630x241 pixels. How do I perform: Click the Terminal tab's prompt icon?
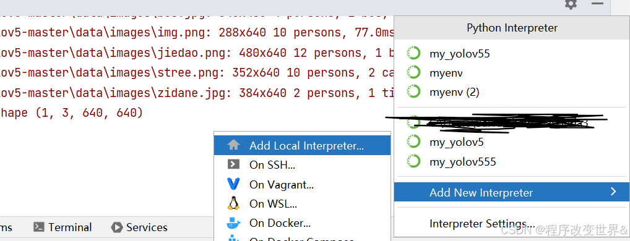coord(38,227)
